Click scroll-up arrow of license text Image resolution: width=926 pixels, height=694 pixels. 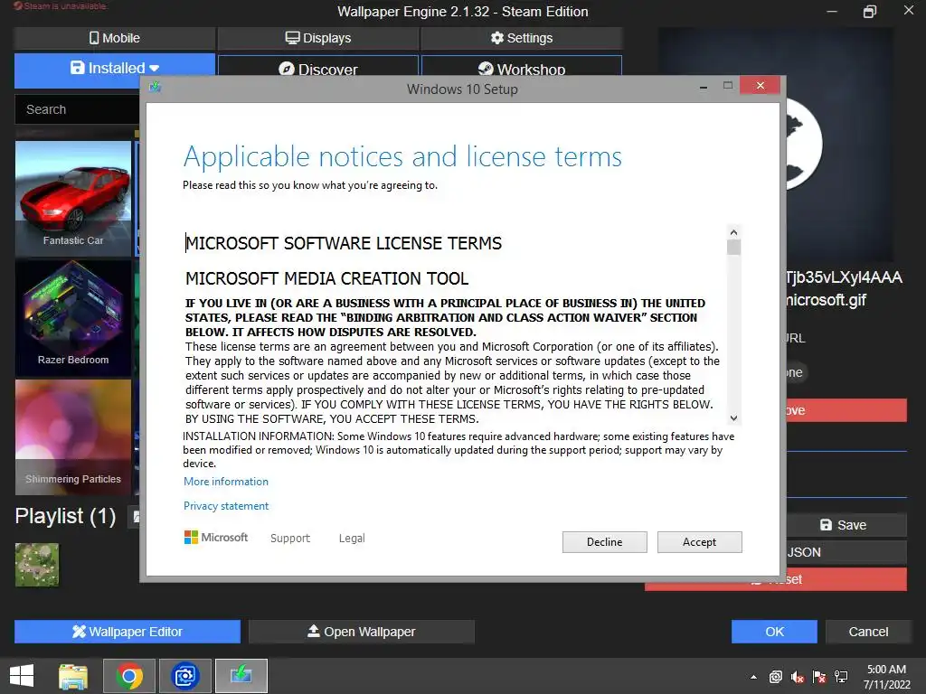click(x=733, y=232)
